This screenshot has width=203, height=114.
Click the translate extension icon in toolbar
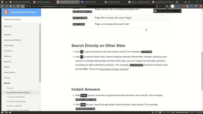[187, 6]
